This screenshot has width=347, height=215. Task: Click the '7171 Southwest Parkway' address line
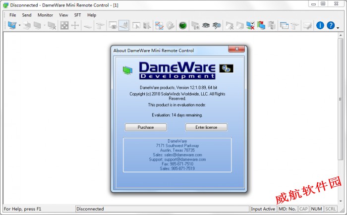(x=177, y=146)
